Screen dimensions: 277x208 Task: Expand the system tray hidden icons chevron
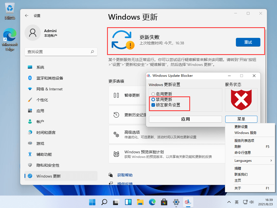pyautogui.click(x=229, y=202)
